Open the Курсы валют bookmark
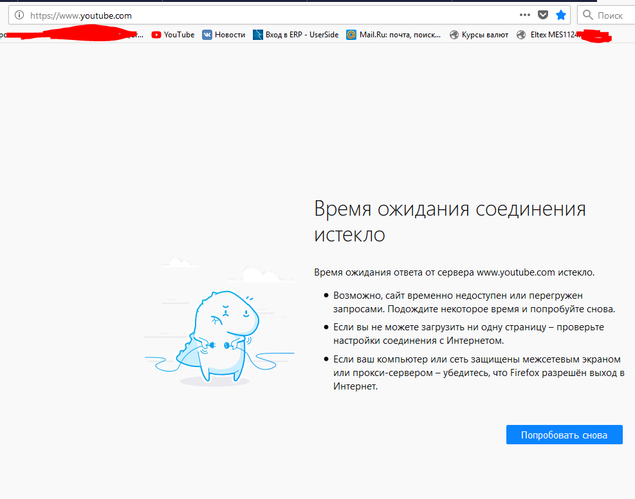 tap(479, 35)
